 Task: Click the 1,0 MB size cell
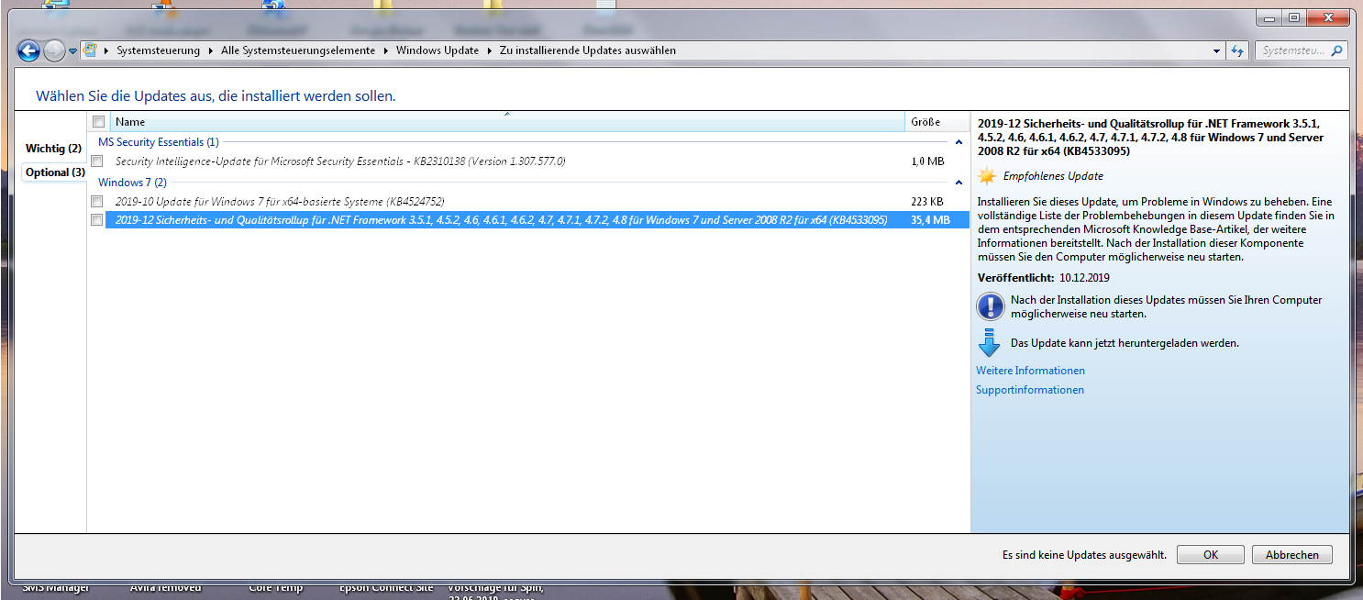pyautogui.click(x=927, y=161)
